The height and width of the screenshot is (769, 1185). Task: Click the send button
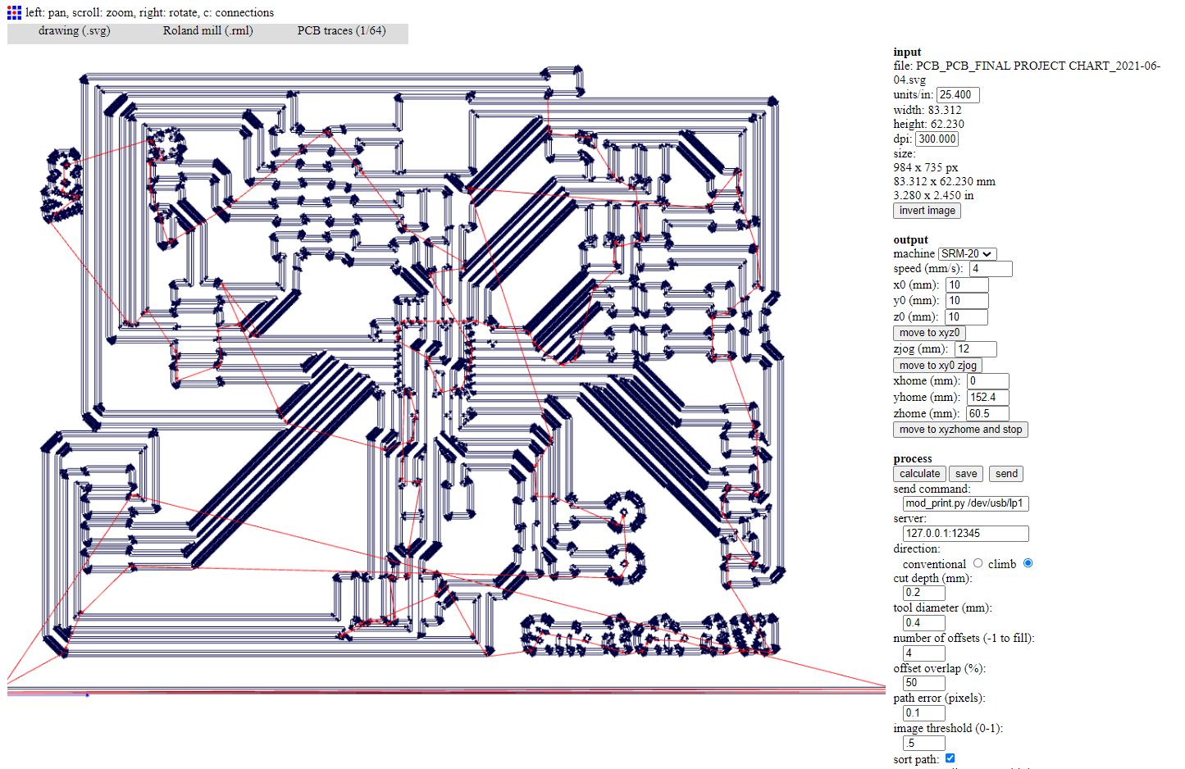tap(1006, 474)
